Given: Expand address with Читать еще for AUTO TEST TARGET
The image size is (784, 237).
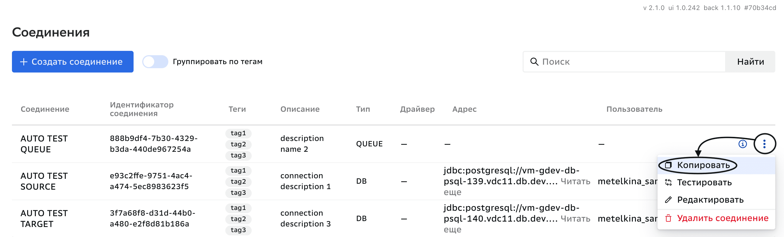Looking at the screenshot, I should point(575,219).
